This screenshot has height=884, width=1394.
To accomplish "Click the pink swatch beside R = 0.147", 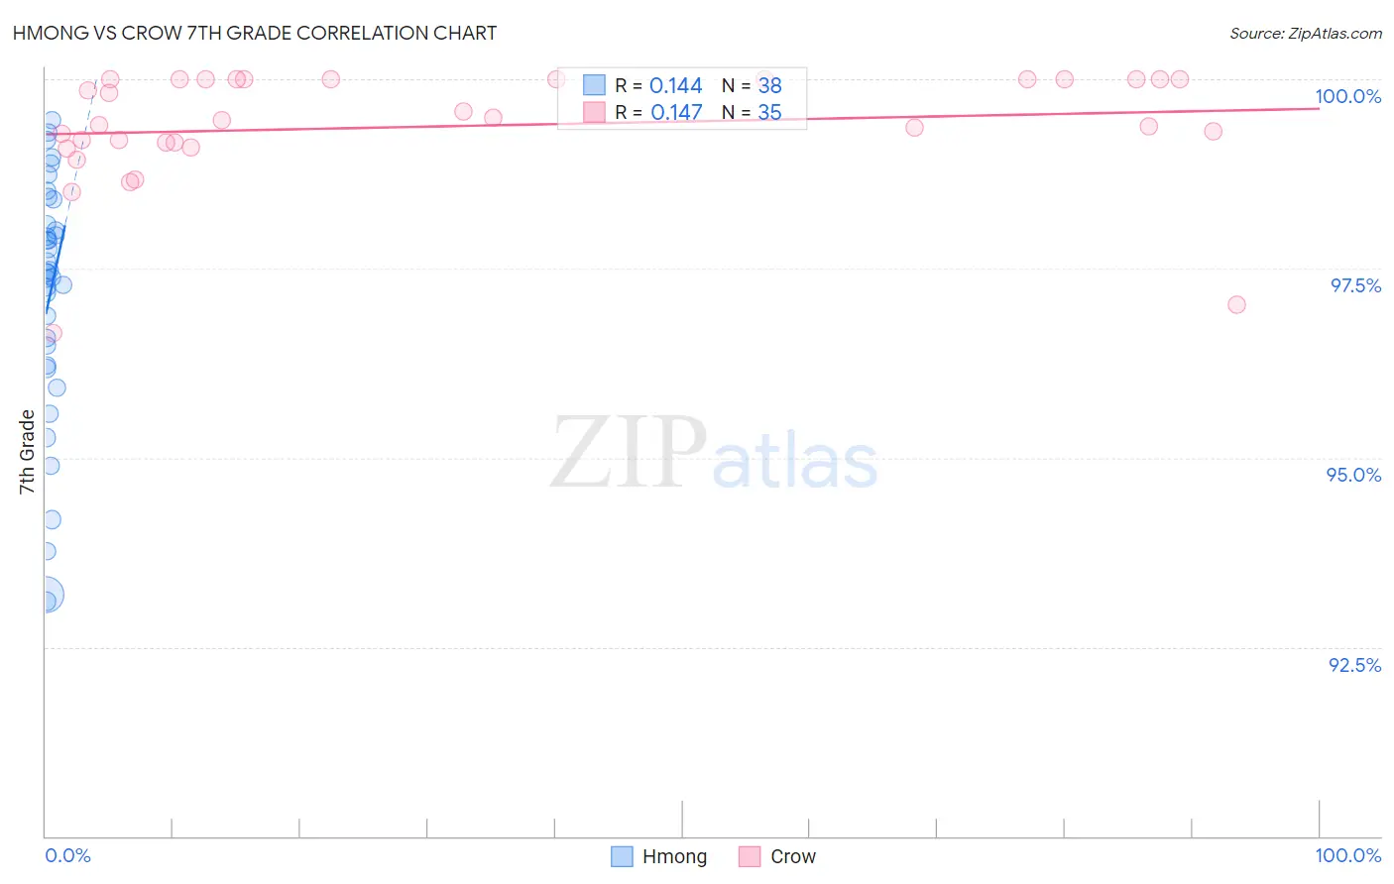I will click(x=594, y=112).
